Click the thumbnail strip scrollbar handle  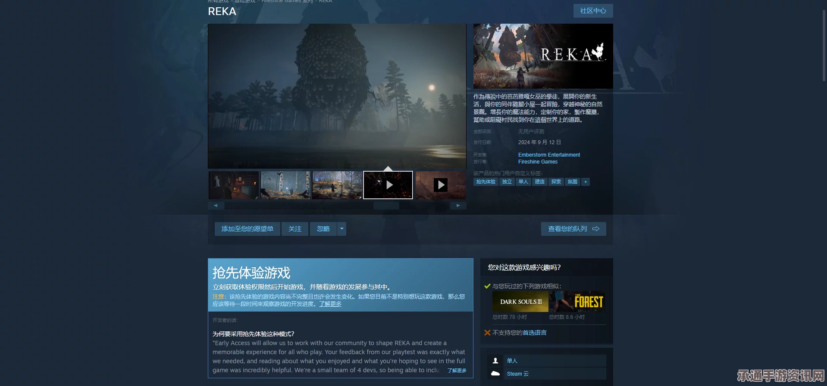click(x=386, y=206)
